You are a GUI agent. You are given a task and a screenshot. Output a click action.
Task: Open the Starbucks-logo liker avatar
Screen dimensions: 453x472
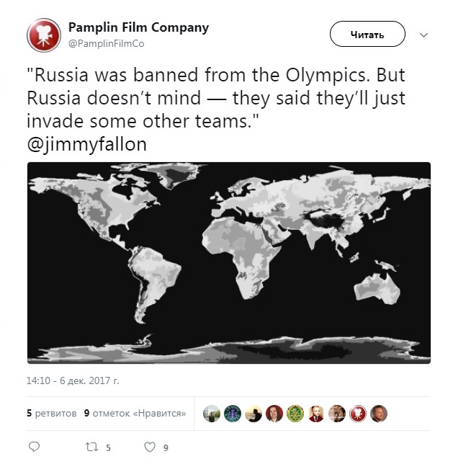(232, 413)
